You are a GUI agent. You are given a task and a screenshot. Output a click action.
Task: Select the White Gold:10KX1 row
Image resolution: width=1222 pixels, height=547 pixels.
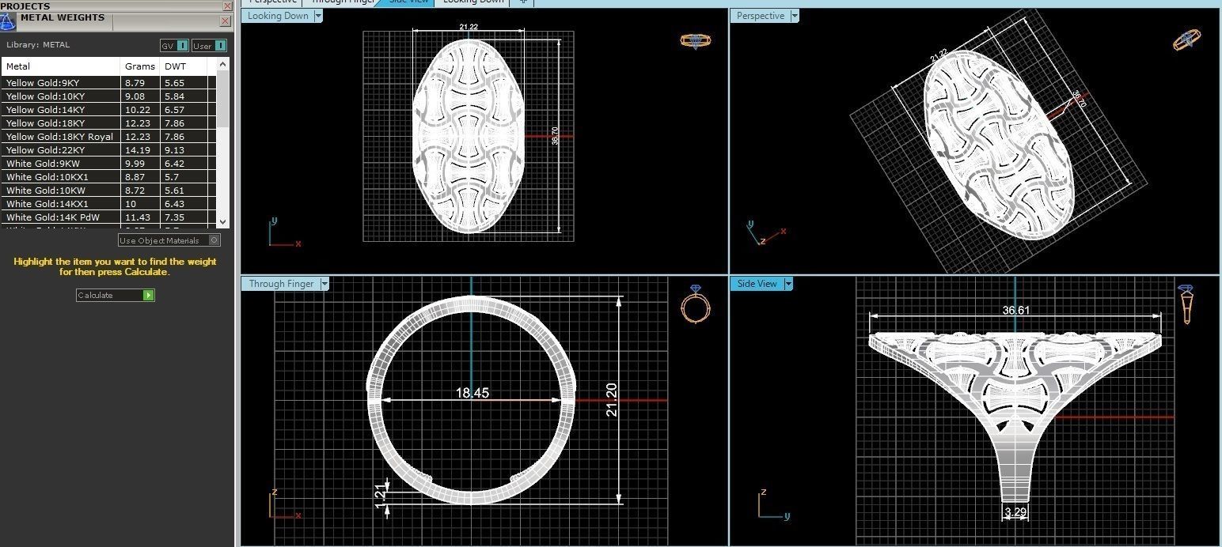click(109, 177)
